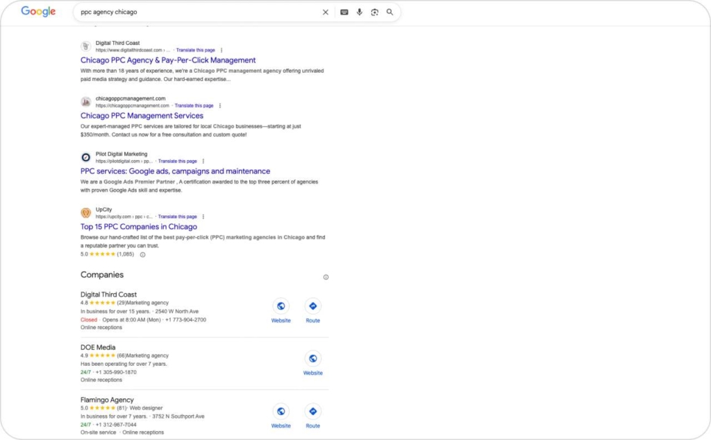The height and width of the screenshot is (440, 711).
Task: Open Google Lens image search icon
Action: pos(374,12)
